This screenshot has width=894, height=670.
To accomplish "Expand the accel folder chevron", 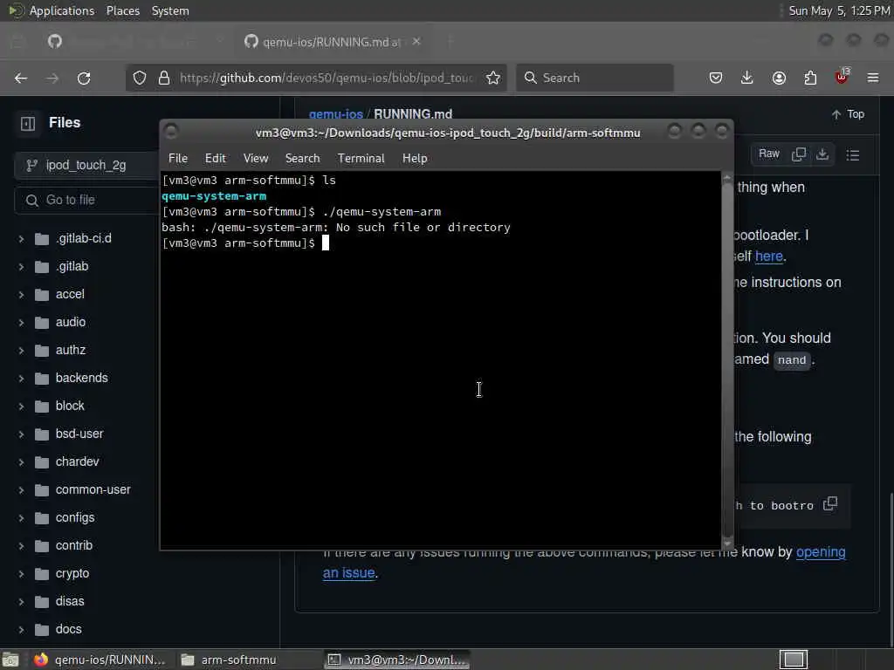I will tap(21, 295).
